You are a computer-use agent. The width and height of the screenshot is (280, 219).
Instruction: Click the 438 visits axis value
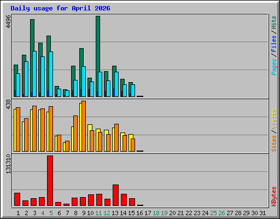point(8,104)
